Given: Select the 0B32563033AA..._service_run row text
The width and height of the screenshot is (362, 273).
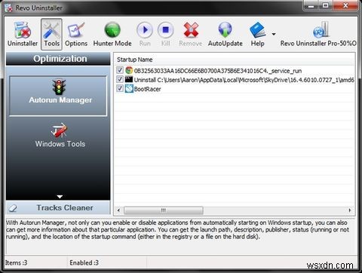Looking at the screenshot, I should [x=218, y=71].
